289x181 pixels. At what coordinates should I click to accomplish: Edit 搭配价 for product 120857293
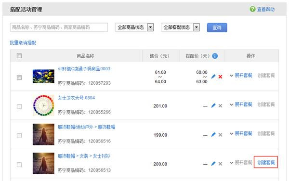(x=213, y=77)
